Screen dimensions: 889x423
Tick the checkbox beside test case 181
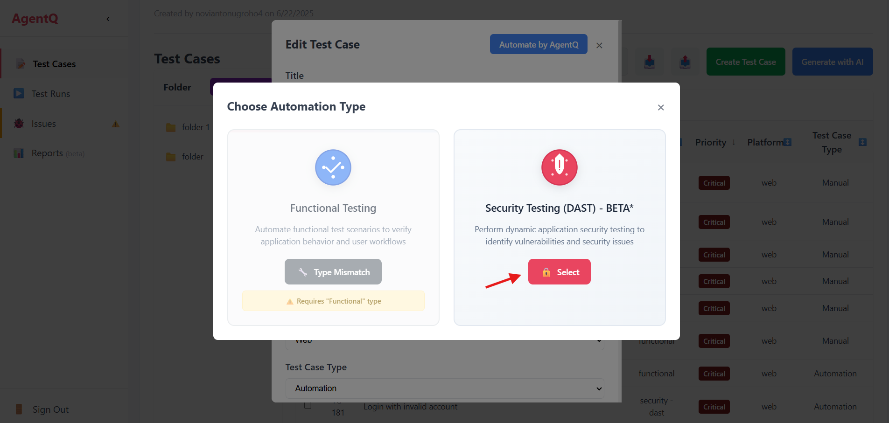point(308,406)
